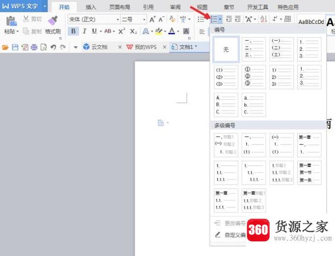Switch to the 审阅 tab
Image resolution: width=335 pixels, height=256 pixels.
(175, 7)
